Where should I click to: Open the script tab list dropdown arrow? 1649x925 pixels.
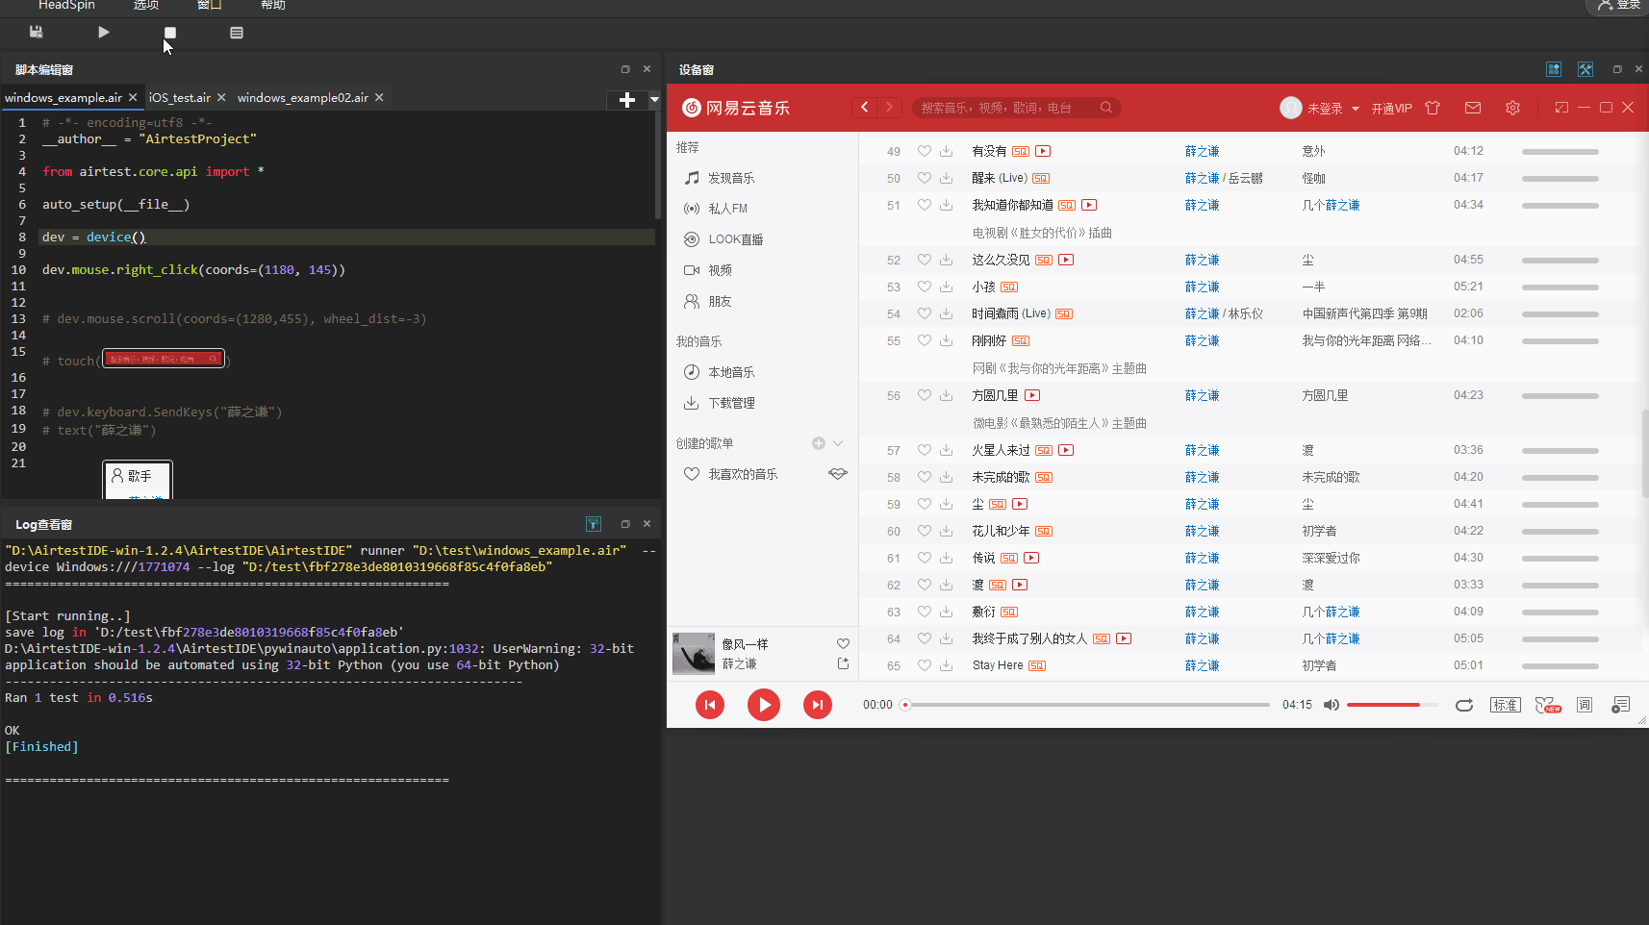click(x=654, y=100)
